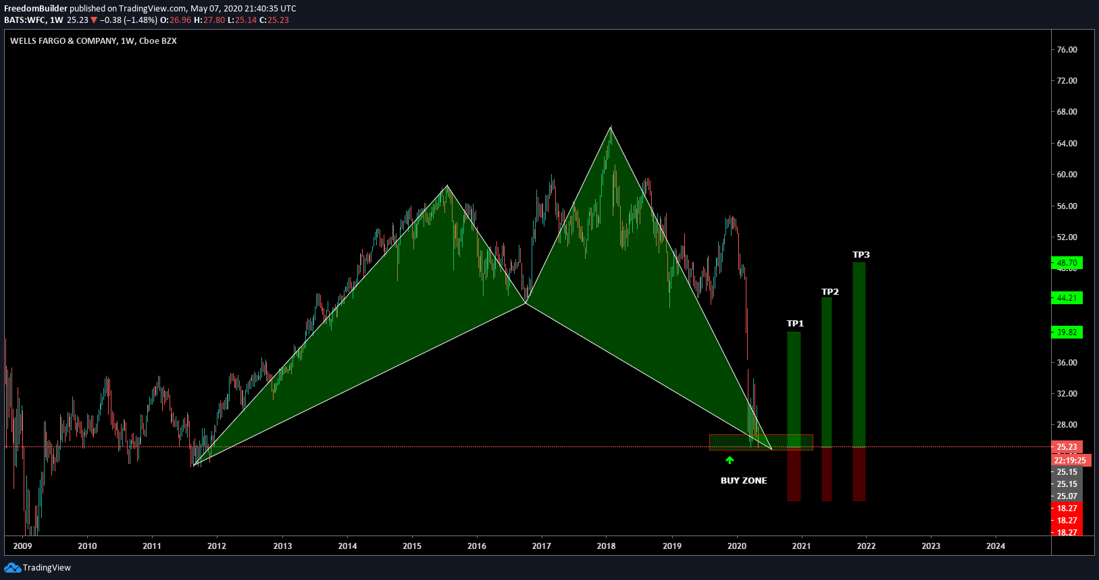This screenshot has height=580, width=1099.
Task: Select the BATS:WFC, 1W symbol text
Action: tap(34, 20)
